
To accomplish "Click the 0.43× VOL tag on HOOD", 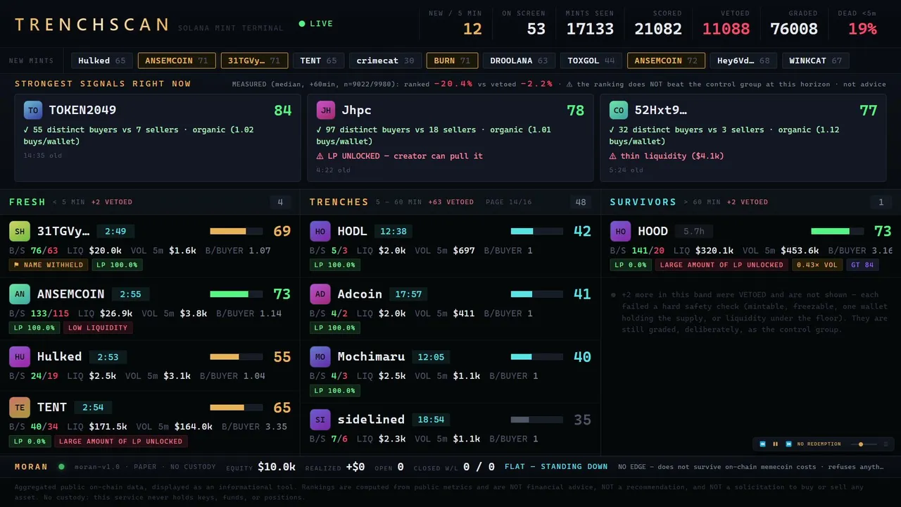I will click(x=817, y=265).
